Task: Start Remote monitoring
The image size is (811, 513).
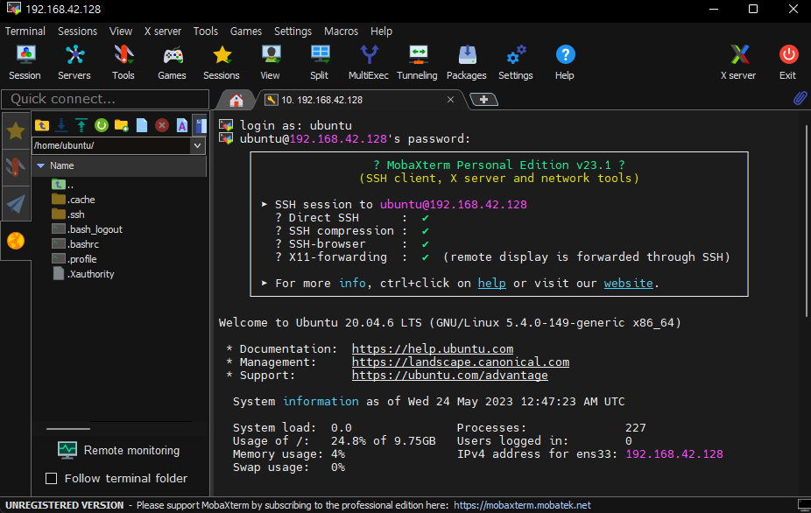Action: coord(119,451)
